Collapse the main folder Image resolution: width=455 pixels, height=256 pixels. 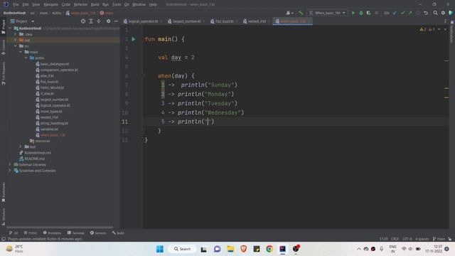[x=21, y=52]
